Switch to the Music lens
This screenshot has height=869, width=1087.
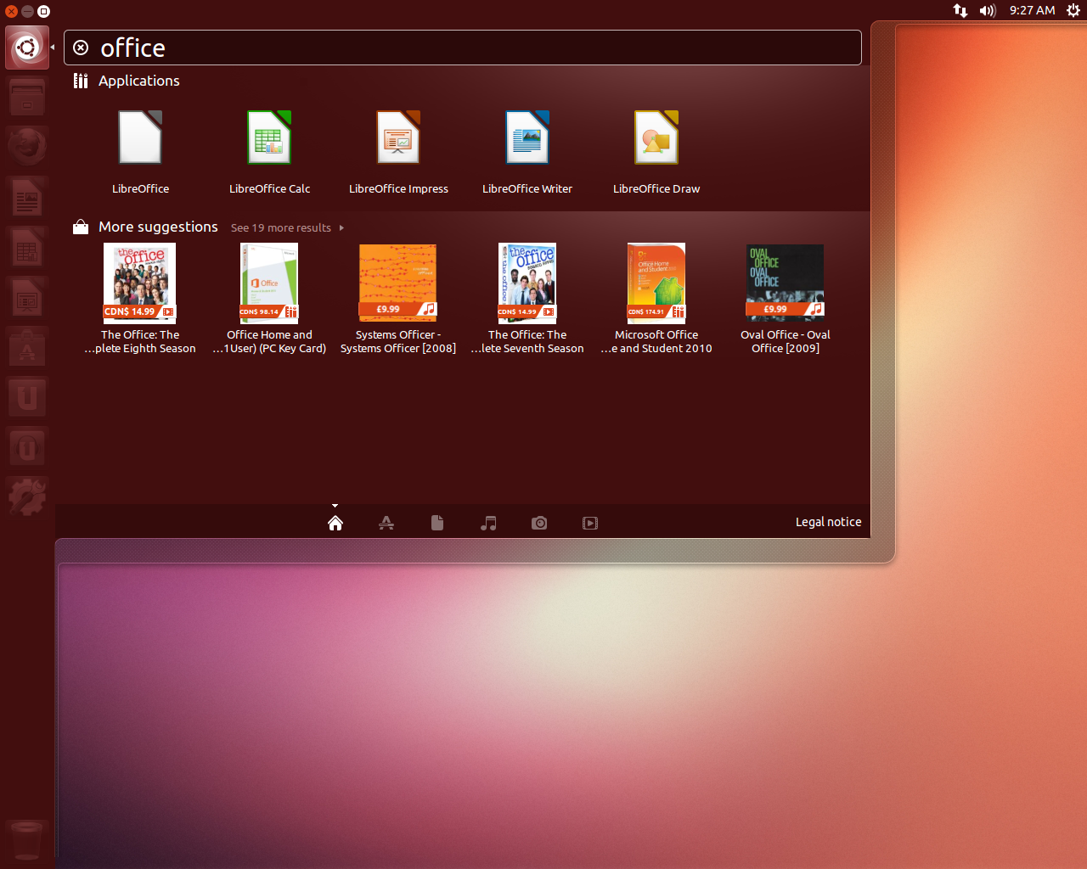488,523
